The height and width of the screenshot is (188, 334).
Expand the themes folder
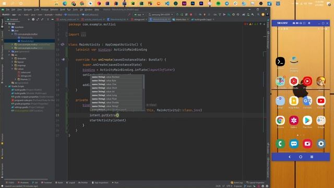[x=16, y=79]
